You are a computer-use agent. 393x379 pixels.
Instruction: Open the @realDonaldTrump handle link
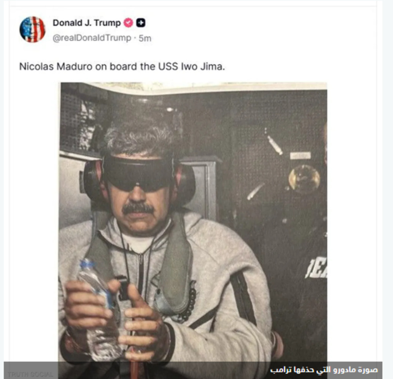(92, 38)
